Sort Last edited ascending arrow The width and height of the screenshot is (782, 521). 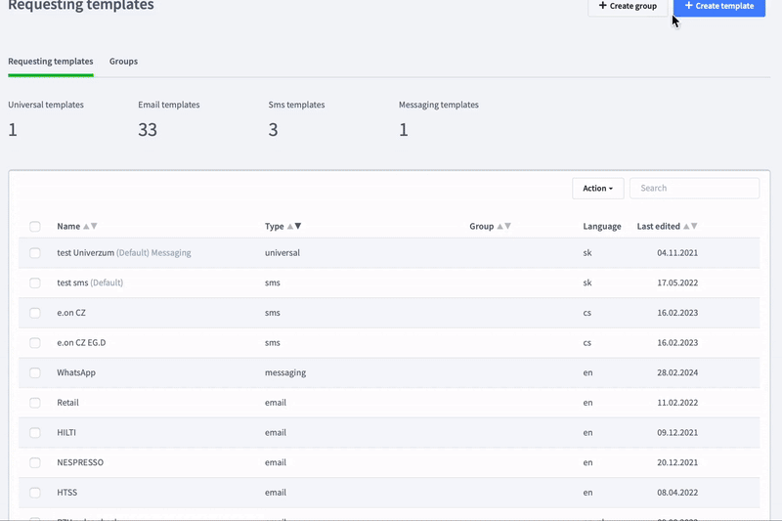point(686,227)
